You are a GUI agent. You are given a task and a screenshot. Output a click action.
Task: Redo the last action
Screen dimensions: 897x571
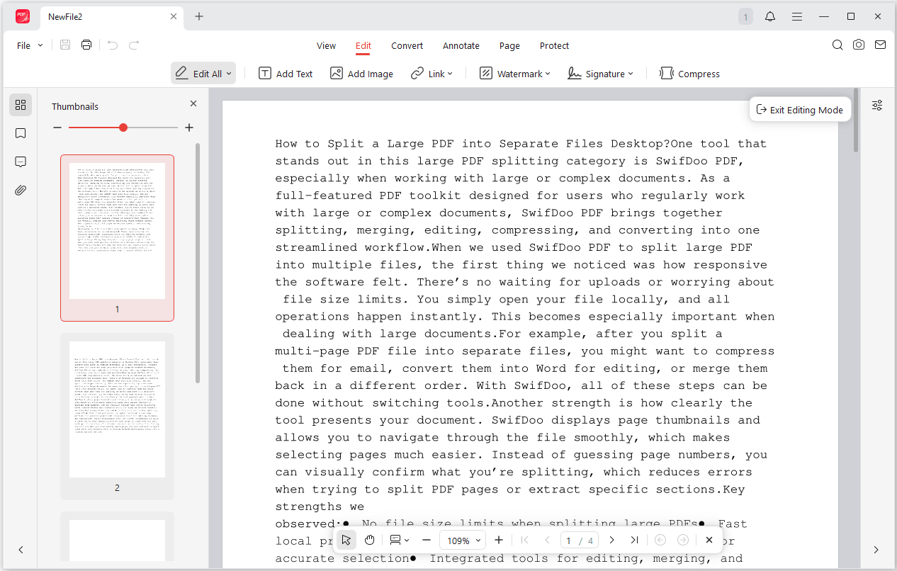click(x=134, y=45)
